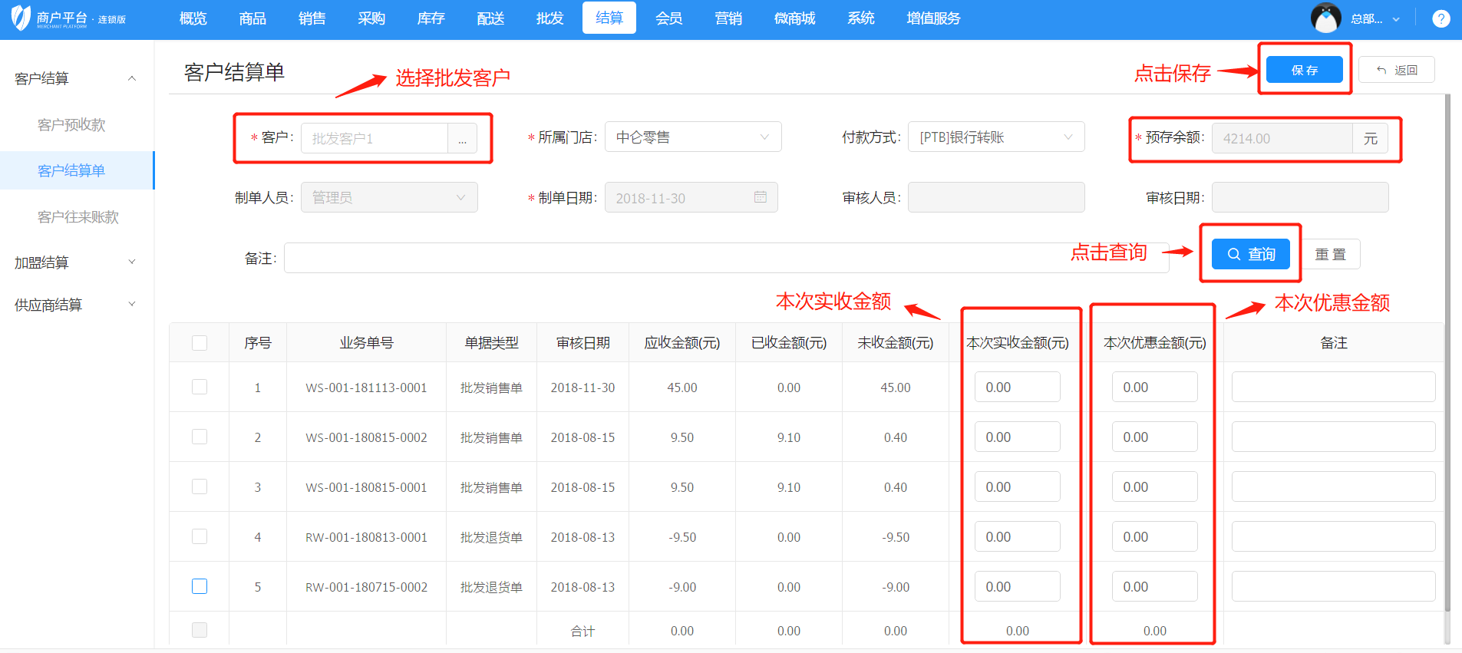Viewport: 1462px width, 653px height.
Task: Click the 返回 back arrow button
Action: (x=1396, y=70)
